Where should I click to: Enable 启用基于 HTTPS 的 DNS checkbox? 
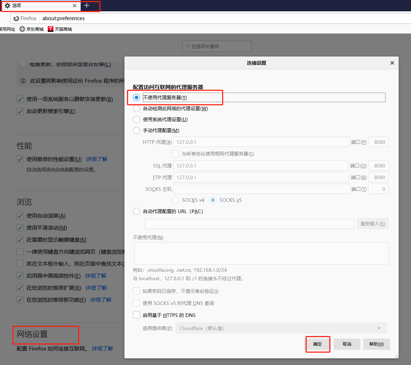coord(136,315)
